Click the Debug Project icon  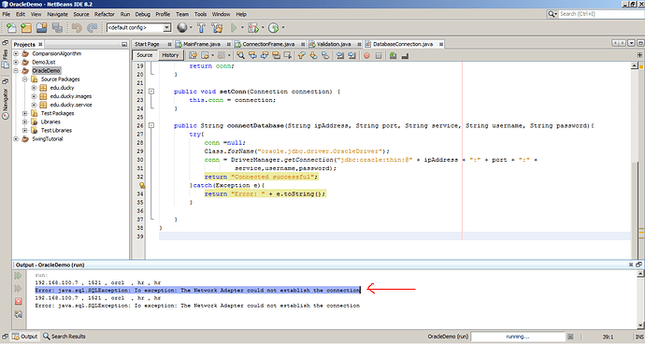click(253, 27)
